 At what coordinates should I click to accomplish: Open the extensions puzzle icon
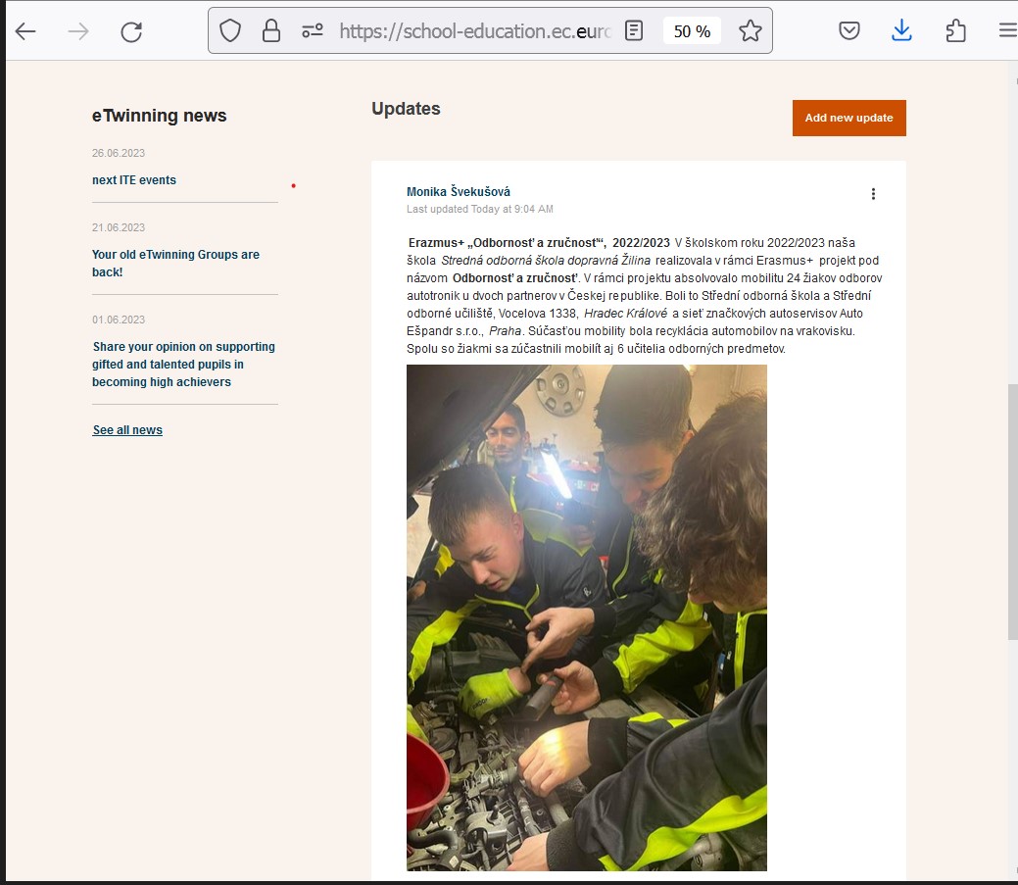pos(955,30)
